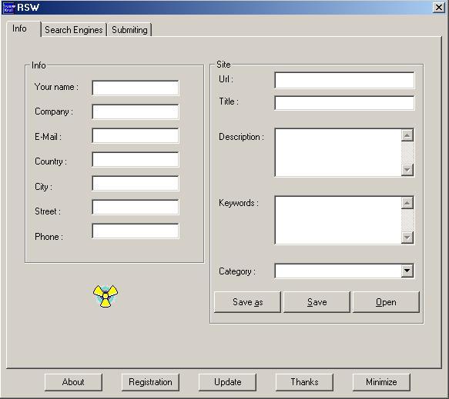The image size is (449, 399).
Task: Switch to the Search Engines tab
Action: [74, 30]
